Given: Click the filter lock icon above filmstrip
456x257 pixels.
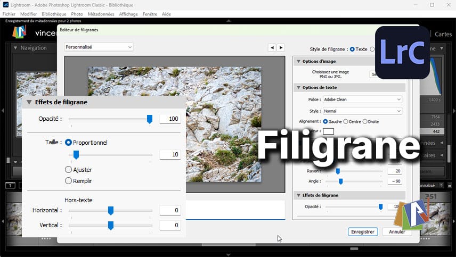Looking at the screenshot, I should click(450, 185).
